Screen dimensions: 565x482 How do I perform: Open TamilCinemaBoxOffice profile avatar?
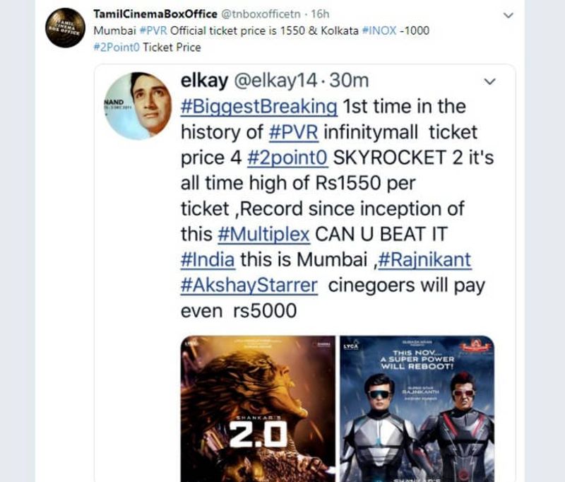pos(65,28)
